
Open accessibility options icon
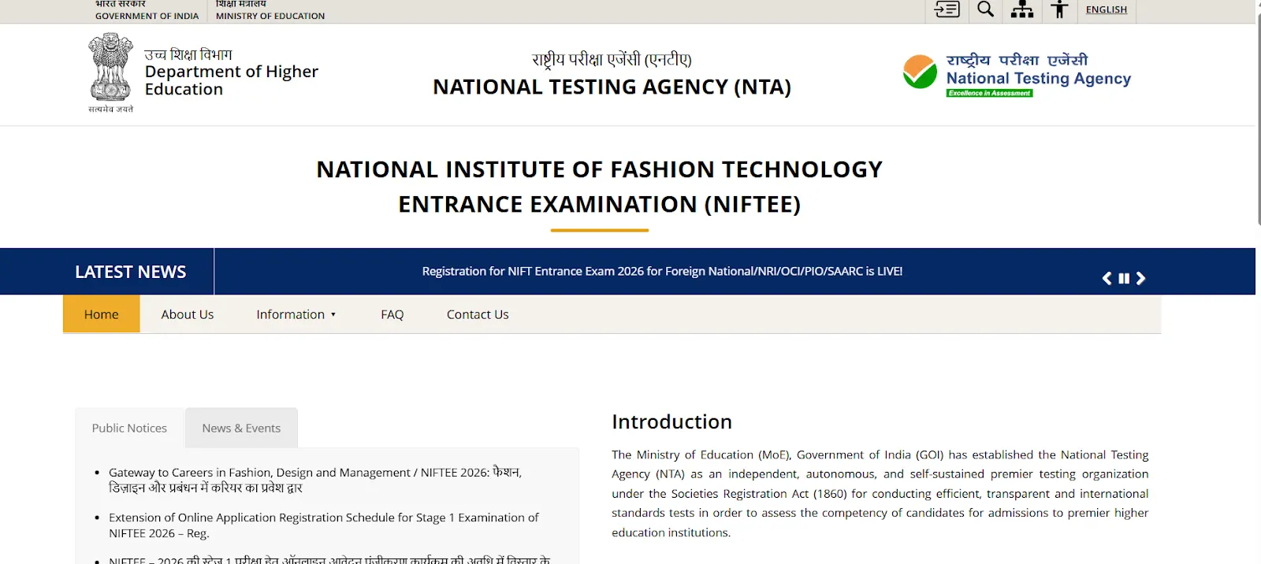pyautogui.click(x=1060, y=9)
